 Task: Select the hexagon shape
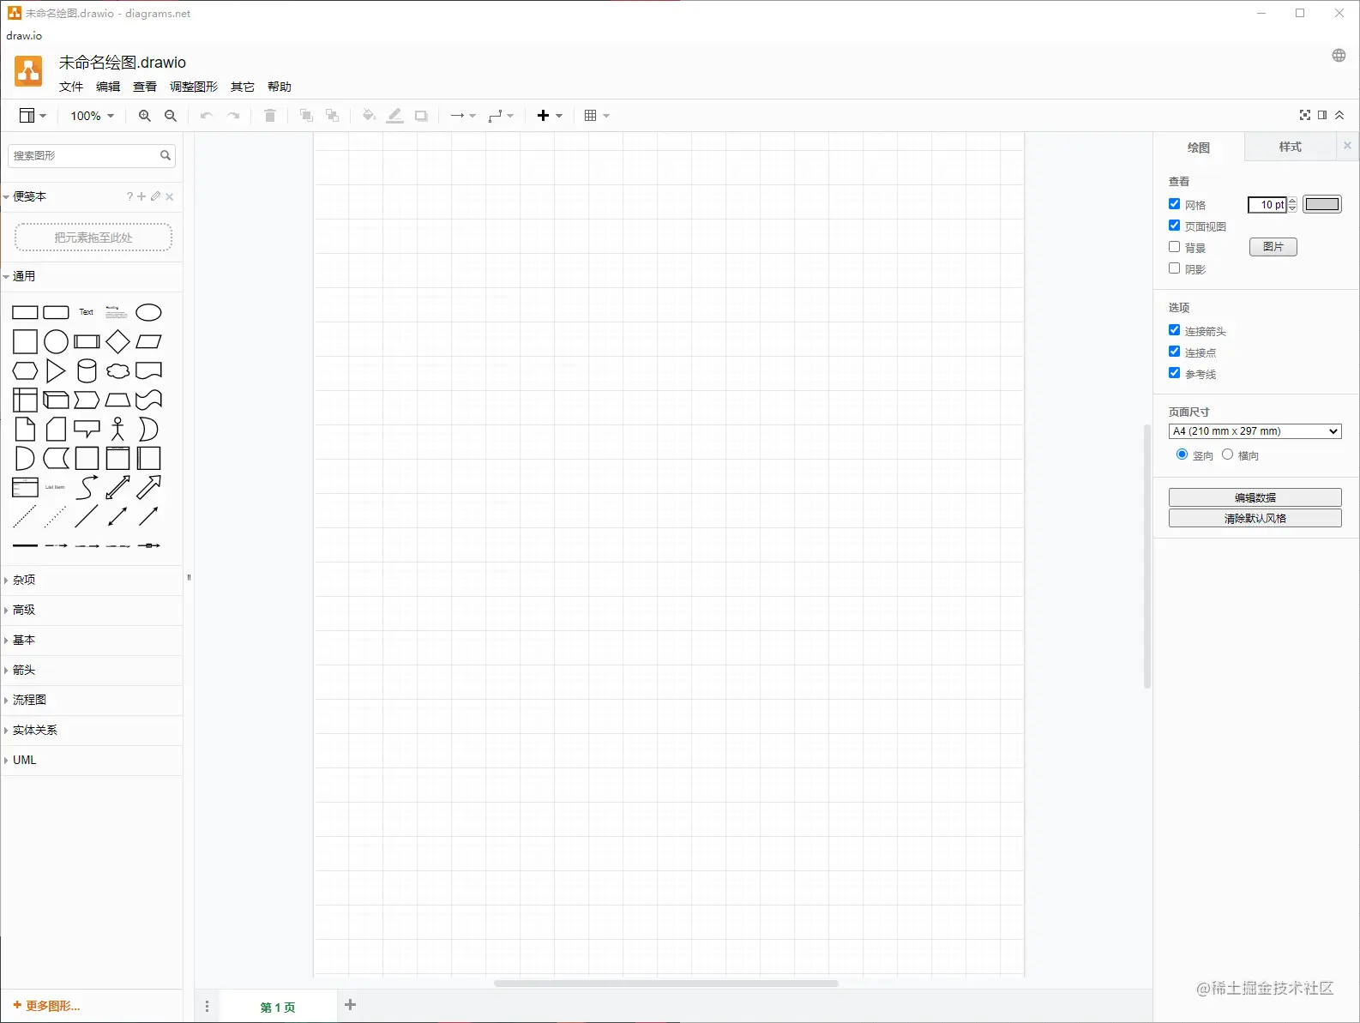coord(25,370)
